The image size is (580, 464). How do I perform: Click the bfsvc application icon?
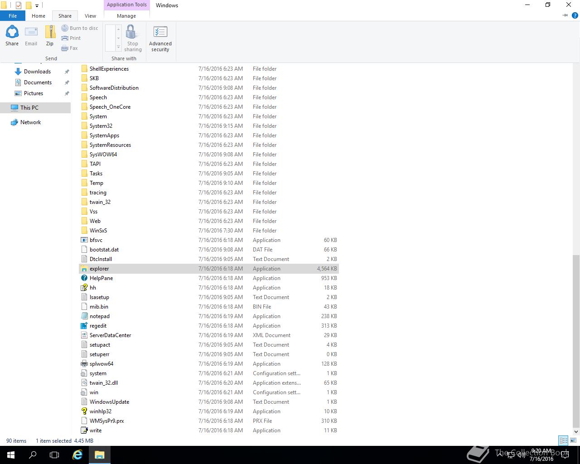(x=84, y=240)
